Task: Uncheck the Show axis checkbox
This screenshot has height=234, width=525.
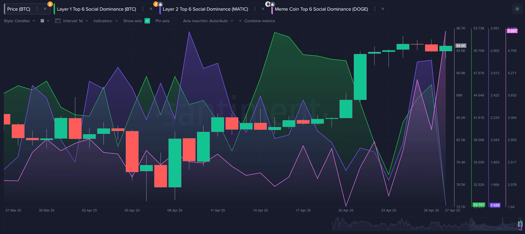Action: [147, 21]
